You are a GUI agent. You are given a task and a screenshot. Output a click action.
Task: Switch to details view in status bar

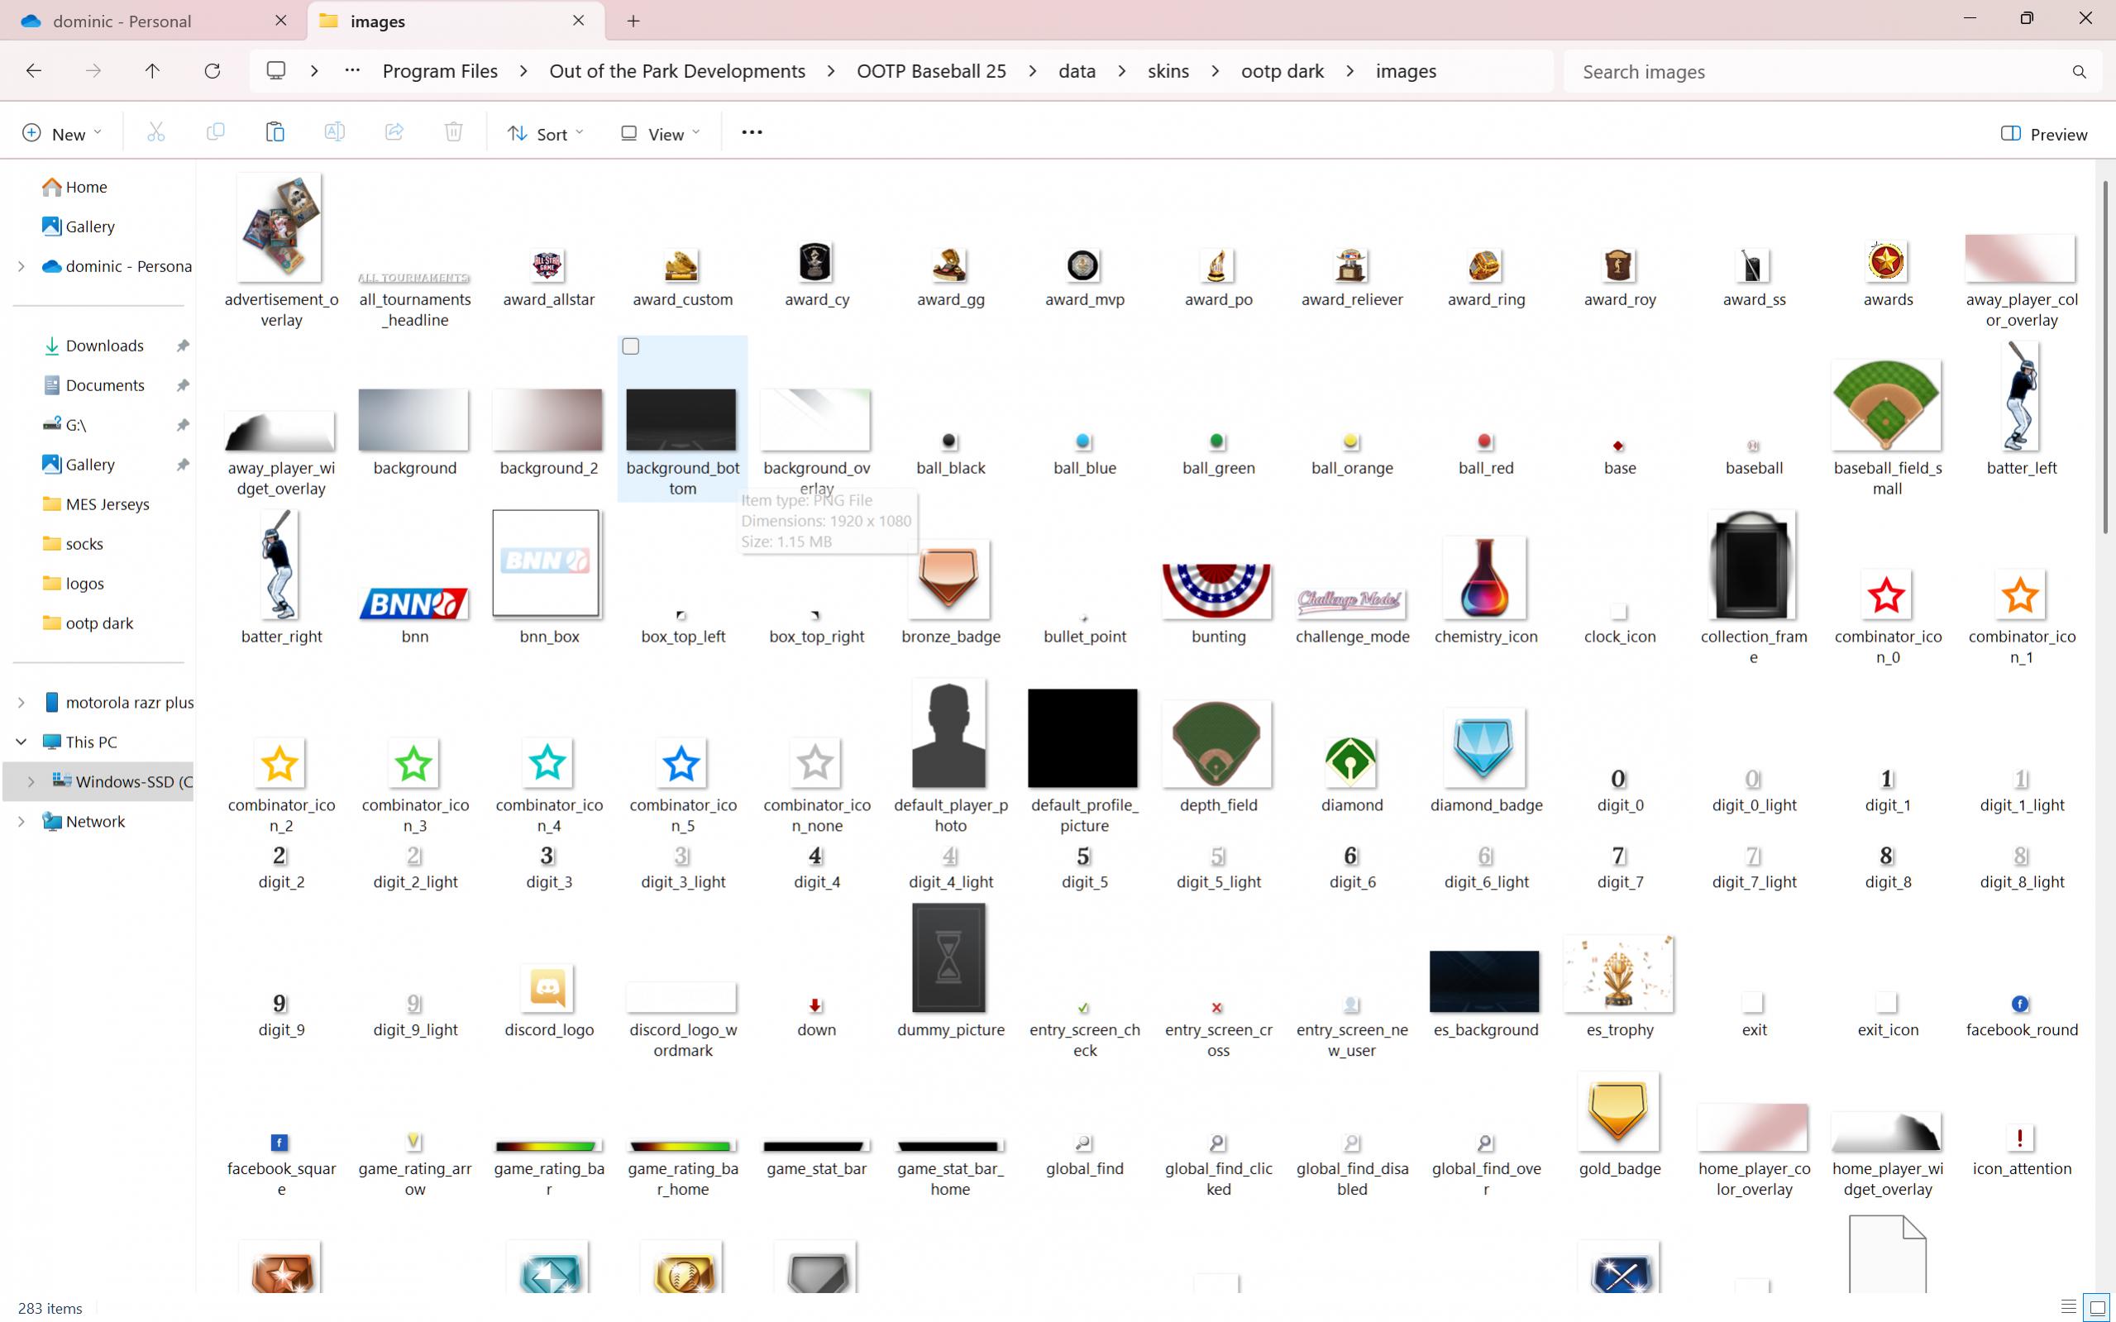point(2068,1307)
